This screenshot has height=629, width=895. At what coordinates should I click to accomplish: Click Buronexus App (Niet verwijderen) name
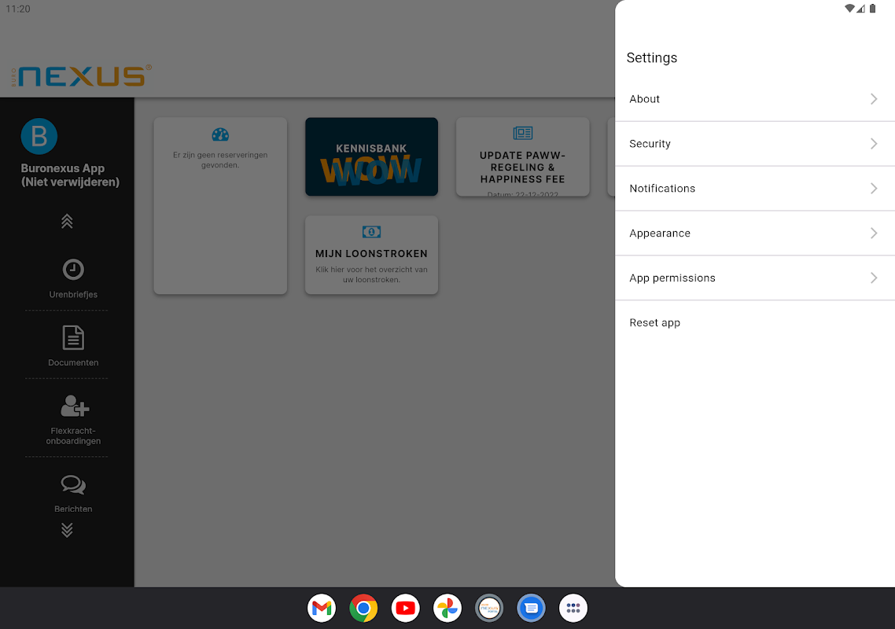coord(70,175)
